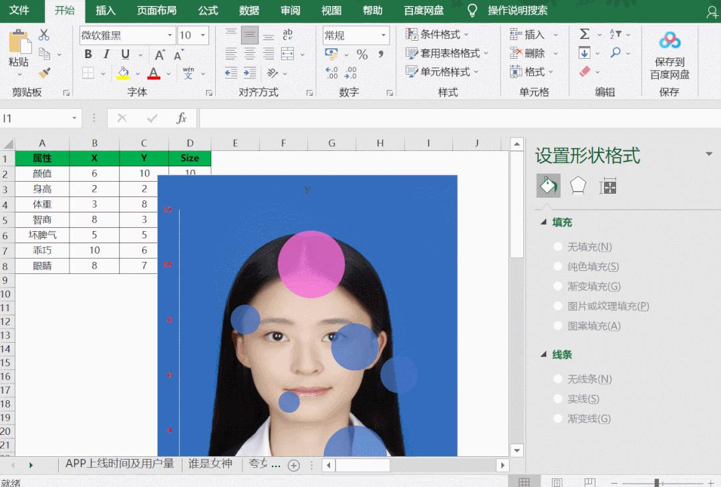Open the number format dropdown showing 常规
This screenshot has width=721, height=487.
click(x=383, y=35)
